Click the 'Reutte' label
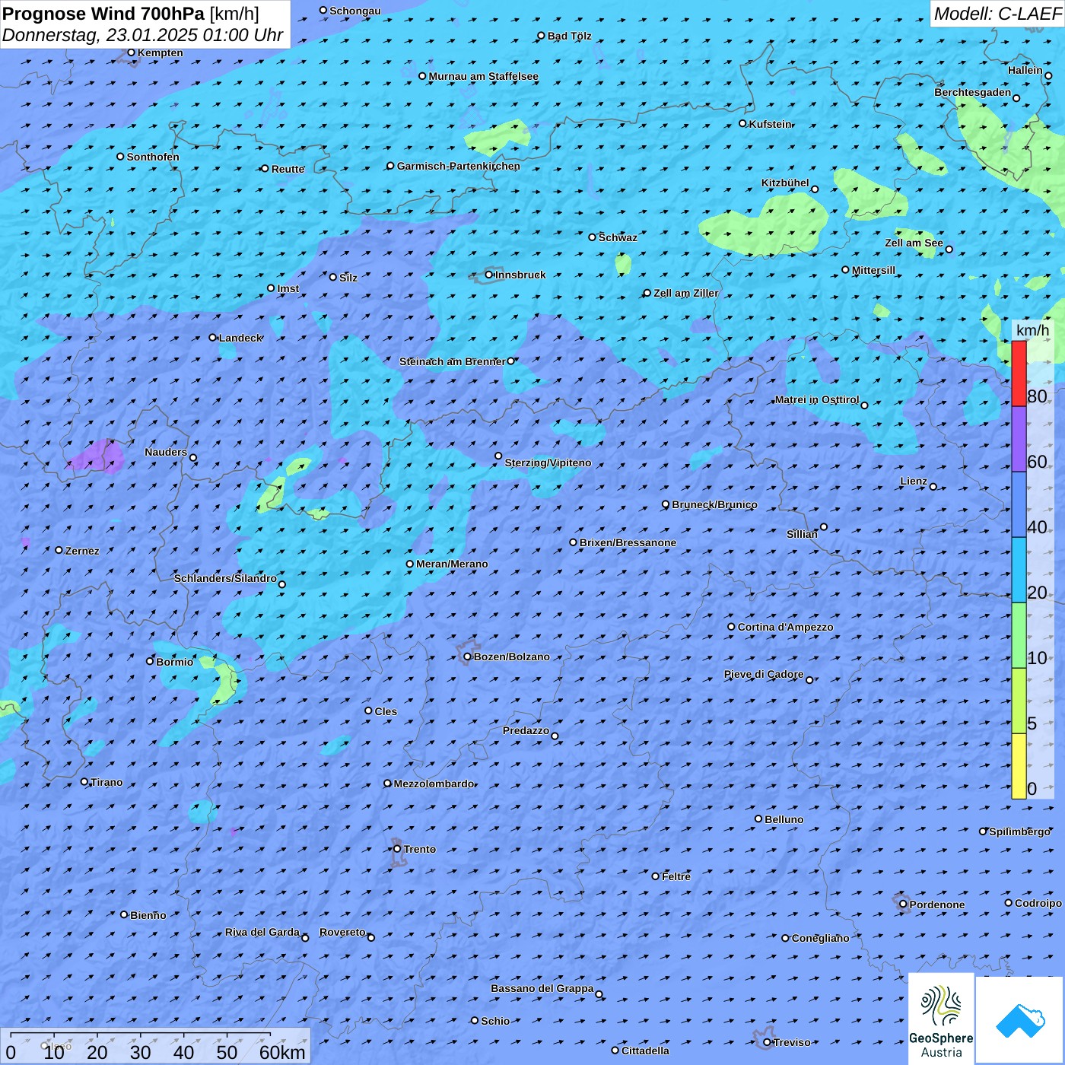Viewport: 1065px width, 1065px height. [288, 169]
